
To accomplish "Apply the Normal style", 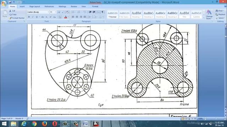I will point(112,14).
